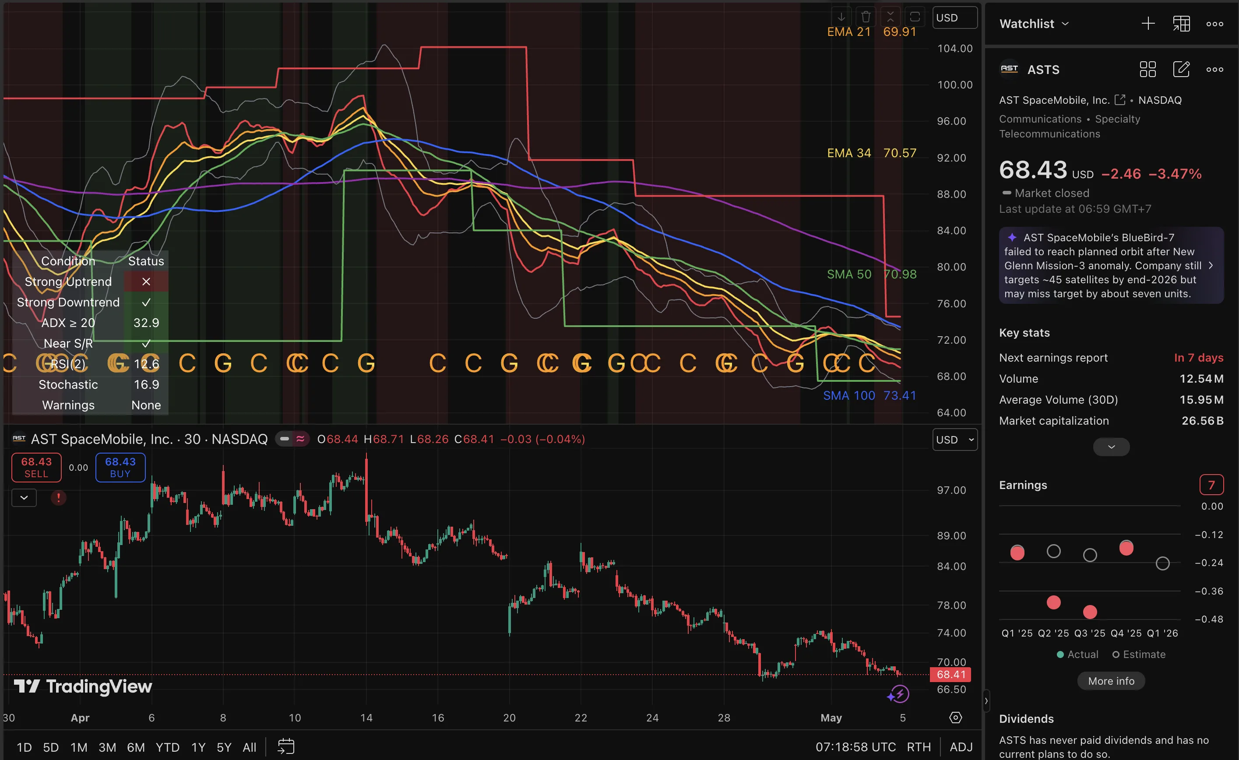Open AST SpaceMobile external link icon

(1120, 99)
